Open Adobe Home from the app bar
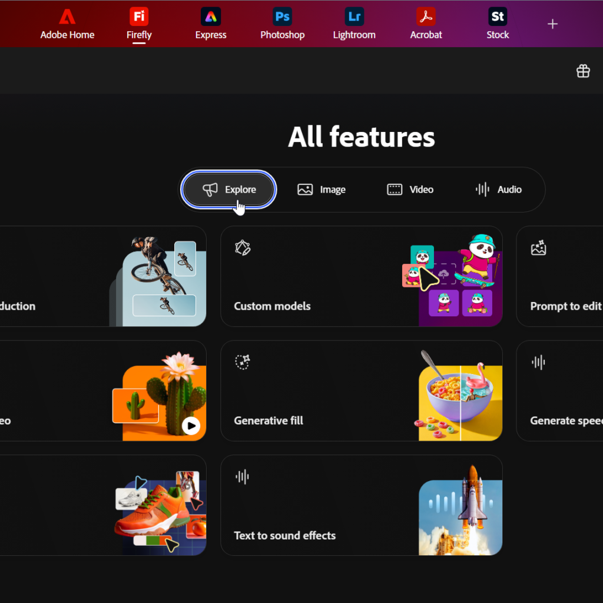Image resolution: width=603 pixels, height=603 pixels. click(67, 24)
